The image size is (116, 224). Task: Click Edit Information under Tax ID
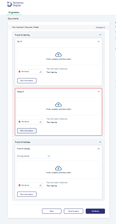(x=27, y=81)
